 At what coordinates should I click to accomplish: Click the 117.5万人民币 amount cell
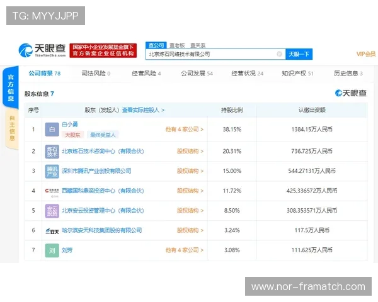[312, 230]
